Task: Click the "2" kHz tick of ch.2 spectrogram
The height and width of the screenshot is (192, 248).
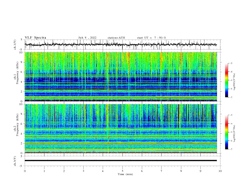Action: pyautogui.click(x=22, y=143)
